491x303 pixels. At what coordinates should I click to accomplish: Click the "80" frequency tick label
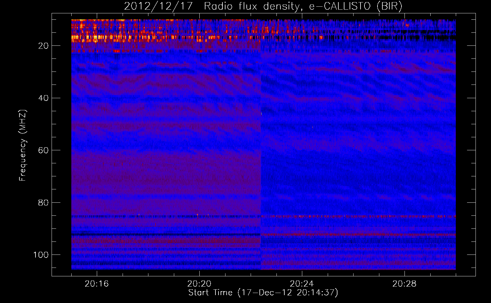pos(44,203)
